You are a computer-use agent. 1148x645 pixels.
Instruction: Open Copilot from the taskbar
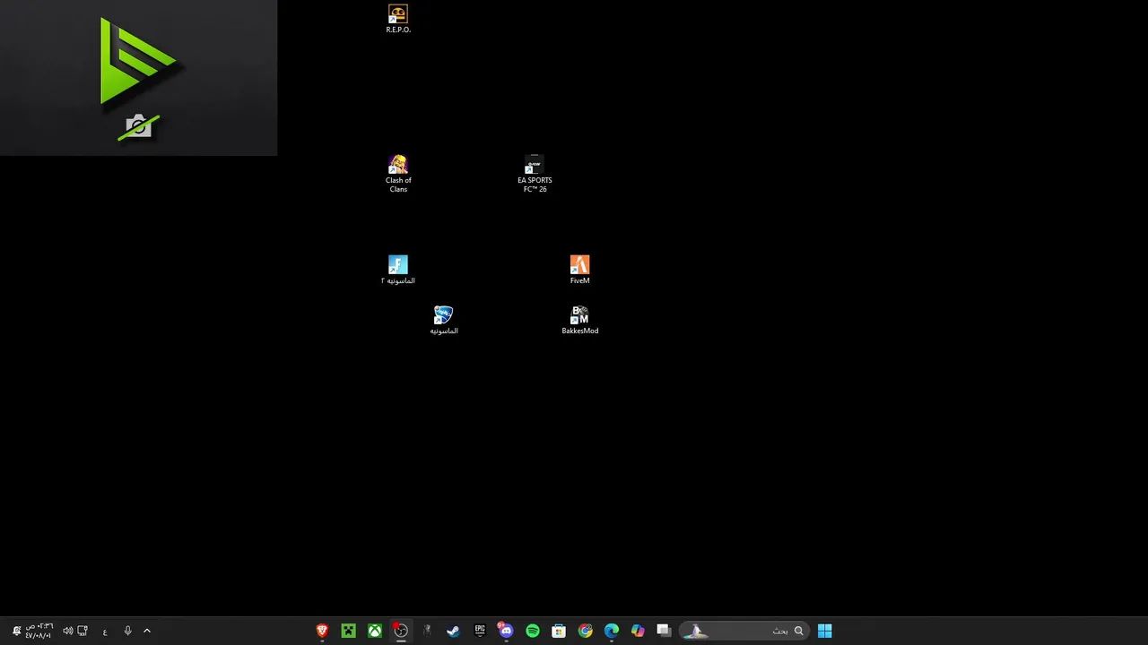[638, 631]
